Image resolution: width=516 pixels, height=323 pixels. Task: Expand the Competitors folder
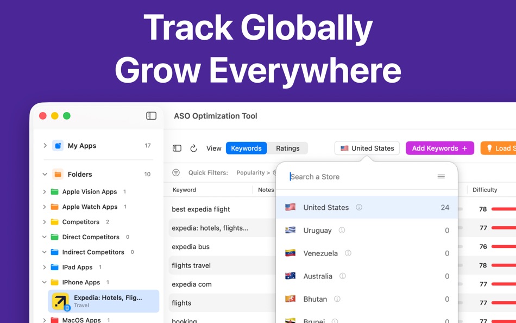[45, 222]
